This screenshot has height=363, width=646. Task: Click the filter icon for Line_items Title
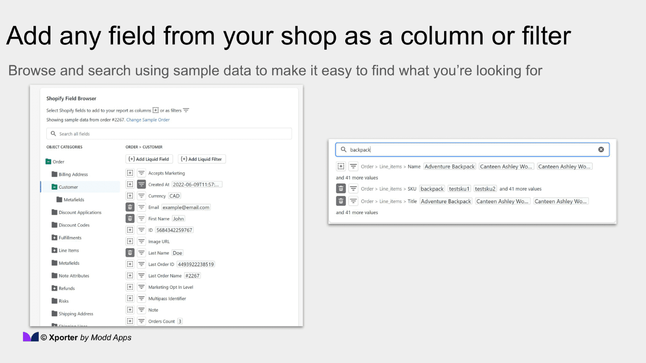pos(353,201)
